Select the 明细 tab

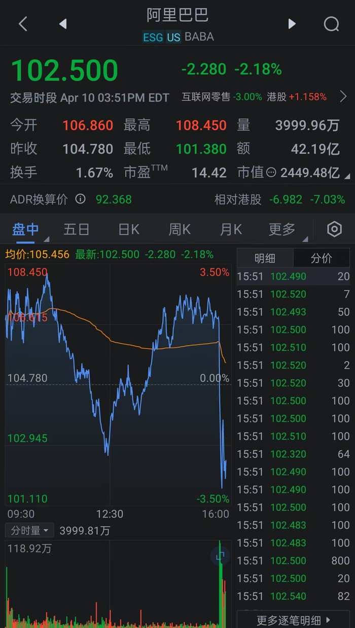pyautogui.click(x=265, y=258)
